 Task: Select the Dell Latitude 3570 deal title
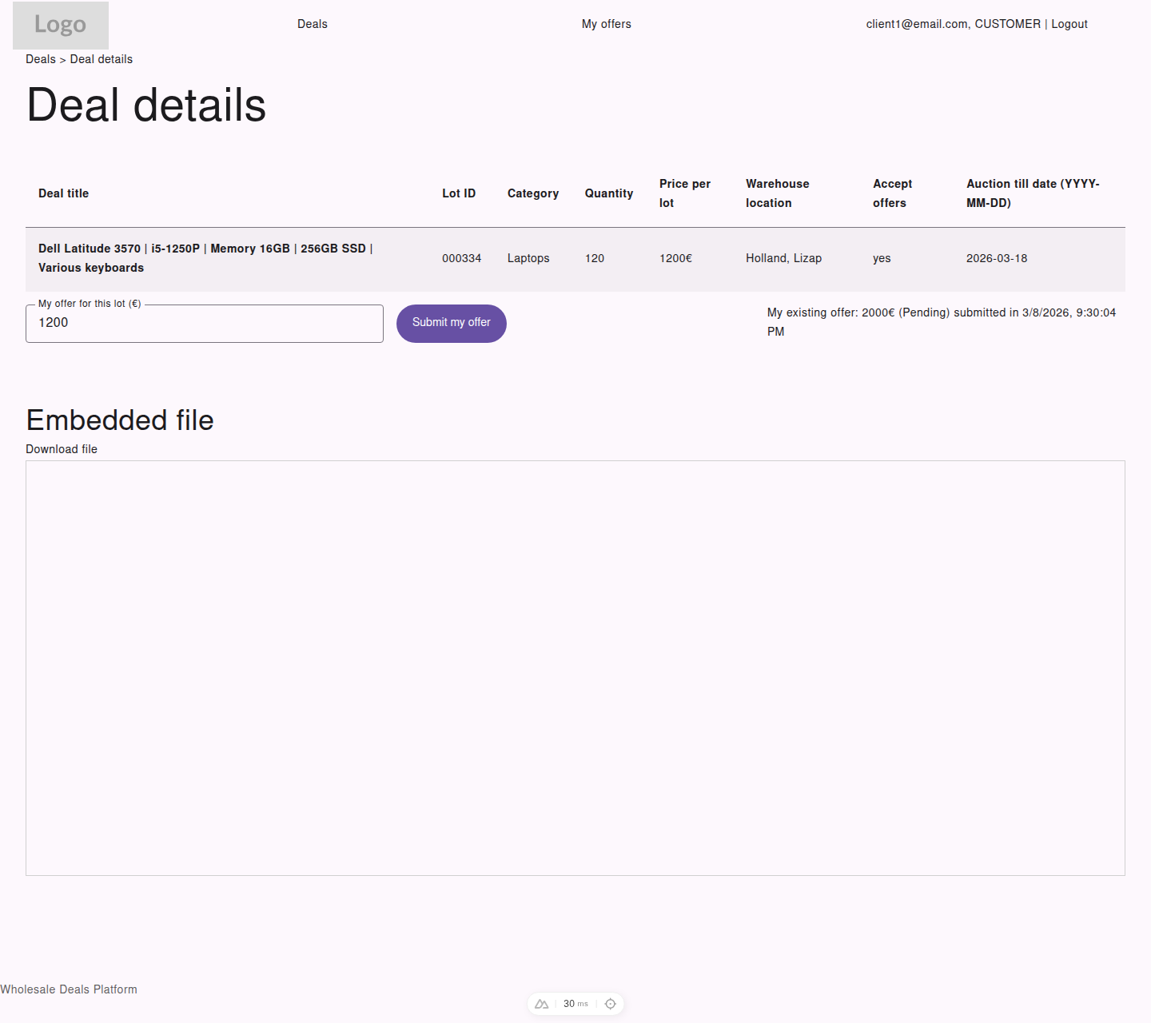click(x=204, y=257)
